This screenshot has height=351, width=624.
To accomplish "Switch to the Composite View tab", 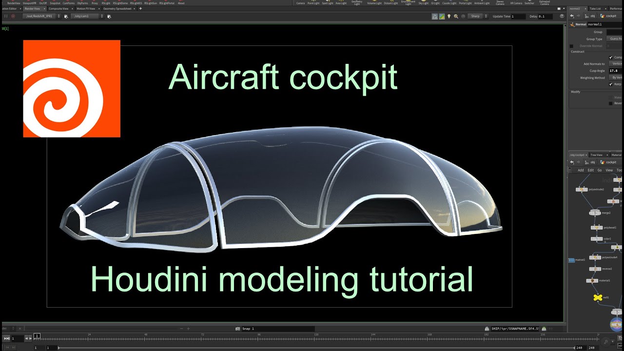I will point(58,8).
